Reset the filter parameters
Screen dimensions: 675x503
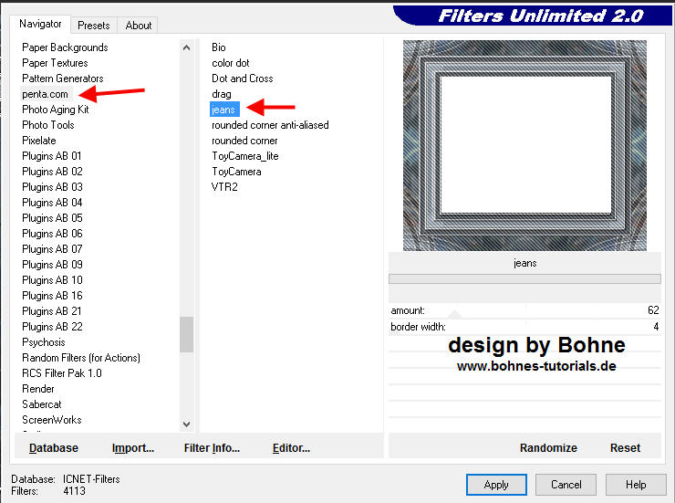pos(625,448)
